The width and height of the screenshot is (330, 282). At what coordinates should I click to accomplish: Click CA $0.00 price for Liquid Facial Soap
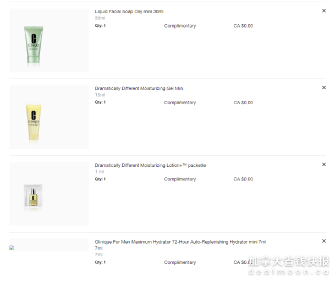pos(243,26)
